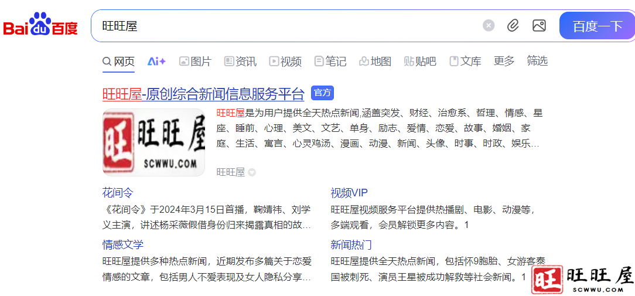Open the 新闻热门 sublink
The width and height of the screenshot is (635, 296).
click(351, 245)
